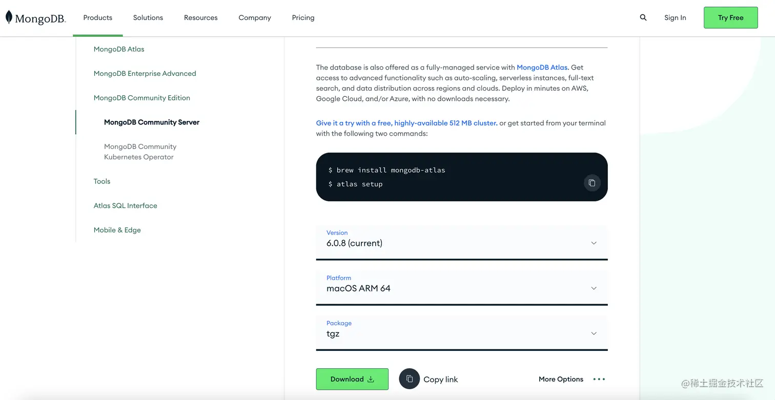This screenshot has width=775, height=400.
Task: Open Mobile & Edge in sidebar
Action: pyautogui.click(x=117, y=230)
